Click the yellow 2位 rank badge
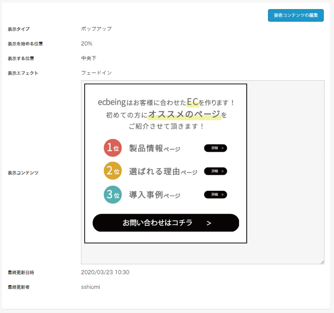The height and width of the screenshot is (313, 334). click(113, 171)
